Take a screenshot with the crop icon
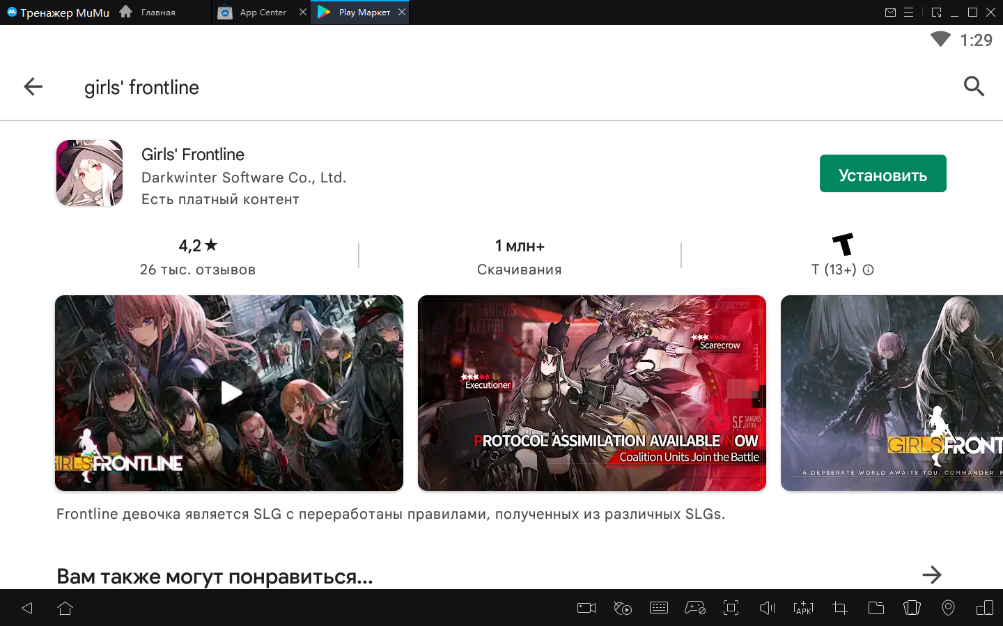This screenshot has height=626, width=1003. click(839, 608)
